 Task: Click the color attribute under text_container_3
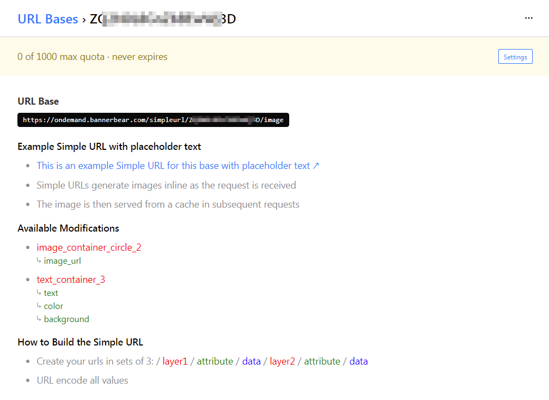point(53,306)
